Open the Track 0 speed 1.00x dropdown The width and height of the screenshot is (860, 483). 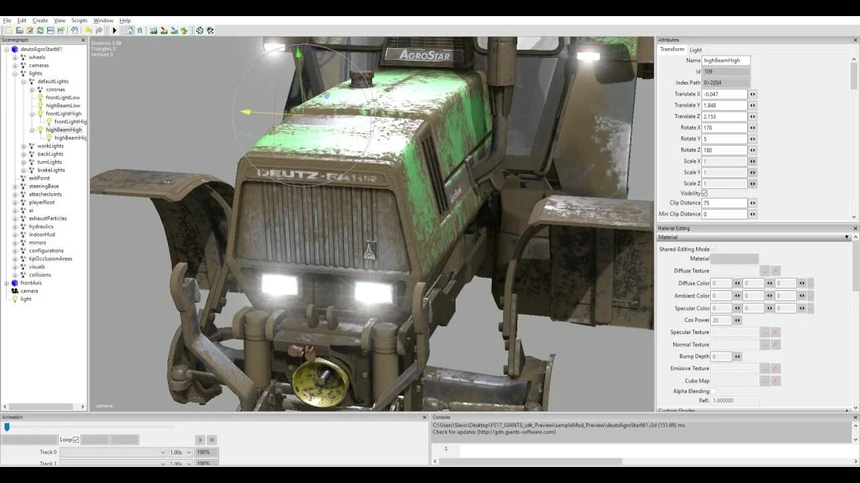coord(180,453)
